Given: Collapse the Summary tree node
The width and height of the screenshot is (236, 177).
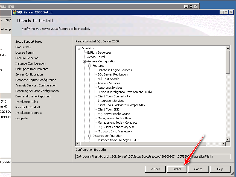Looking at the screenshot, I should 79,48.
